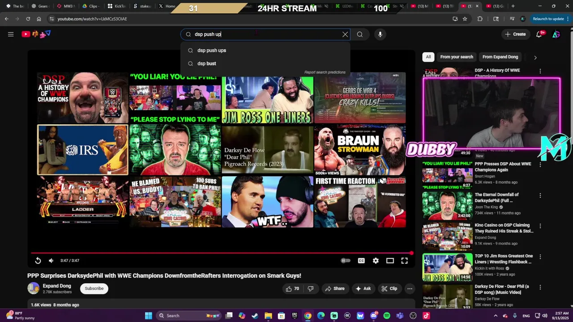The image size is (573, 322).
Task: Open the Create menu
Action: coord(515,34)
